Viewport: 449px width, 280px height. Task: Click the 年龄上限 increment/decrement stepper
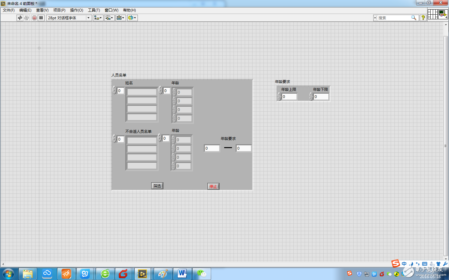pos(280,96)
